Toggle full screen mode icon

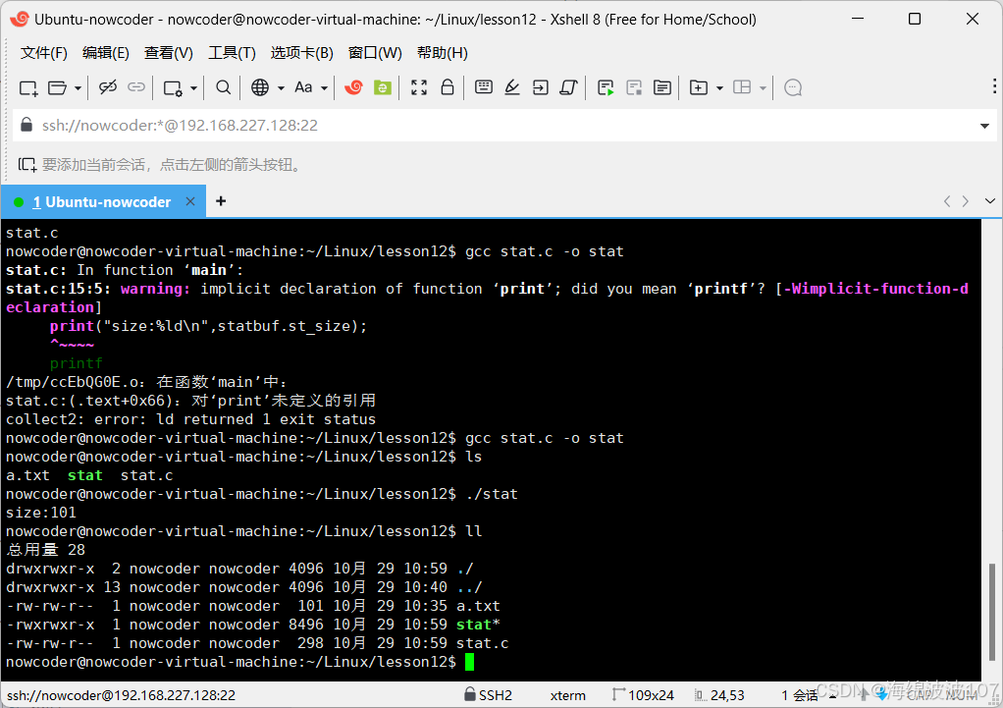(419, 87)
